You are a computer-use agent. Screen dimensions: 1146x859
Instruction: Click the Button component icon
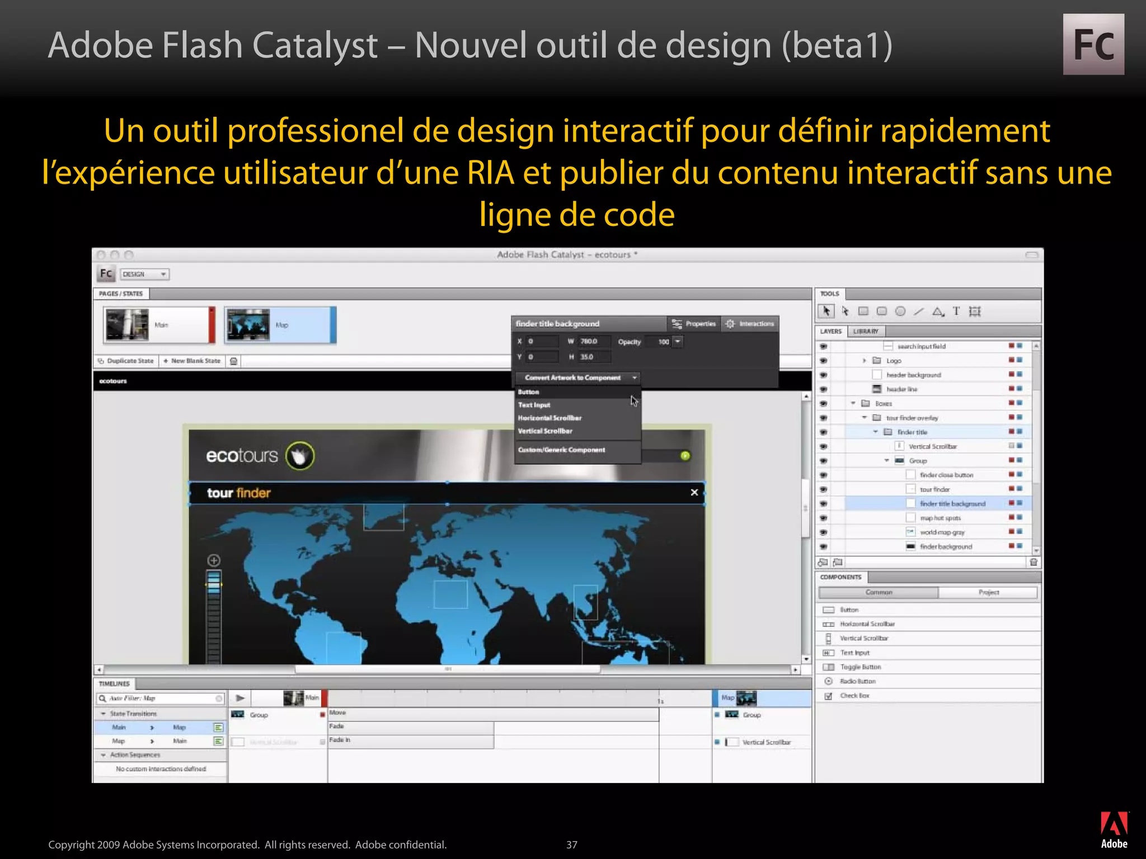(x=829, y=610)
